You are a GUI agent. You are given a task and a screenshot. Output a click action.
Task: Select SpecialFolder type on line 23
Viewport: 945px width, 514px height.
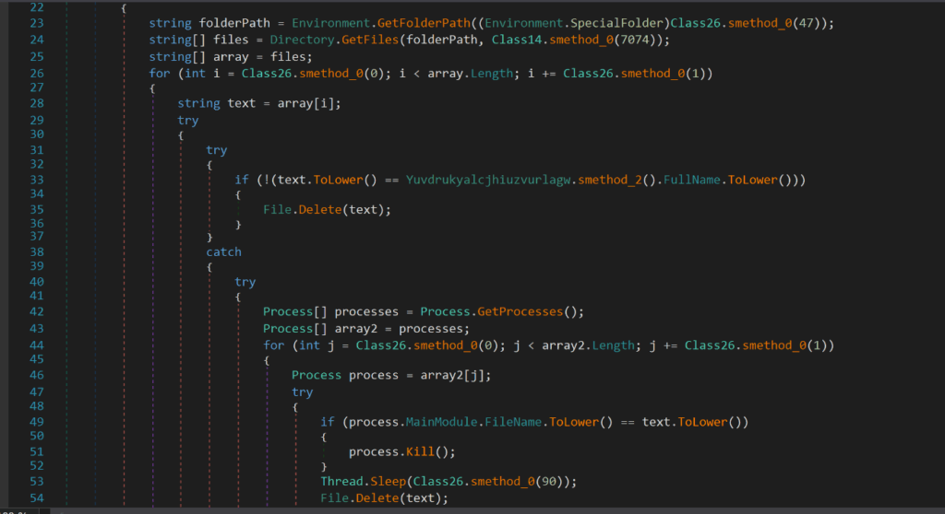617,23
